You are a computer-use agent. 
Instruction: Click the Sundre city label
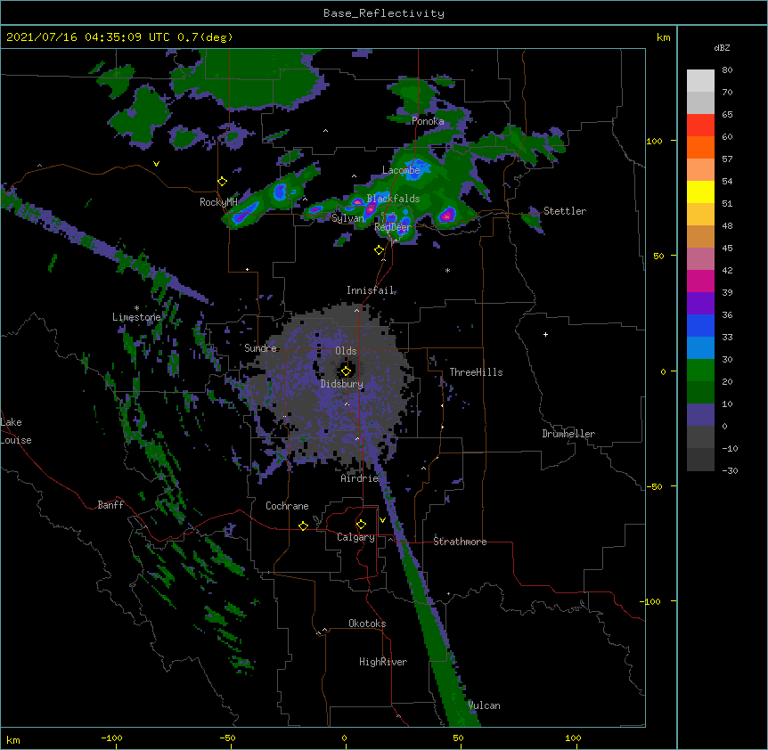[x=260, y=348]
